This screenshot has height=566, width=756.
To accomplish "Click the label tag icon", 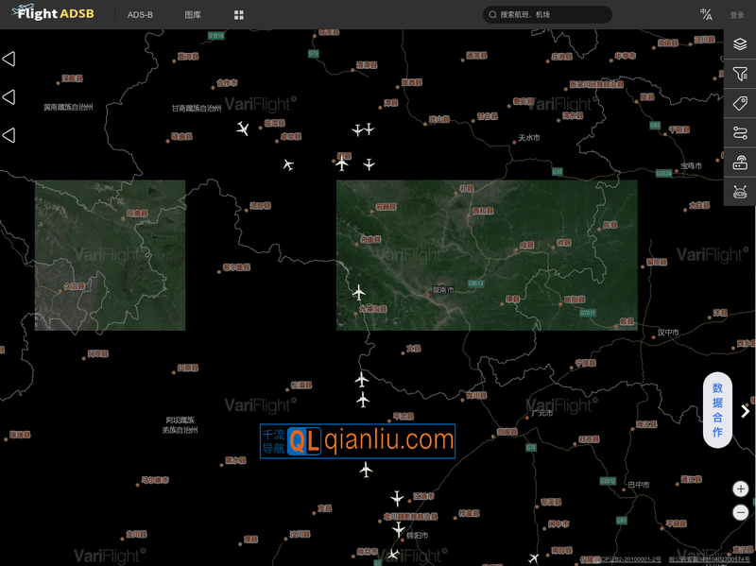I will (740, 103).
